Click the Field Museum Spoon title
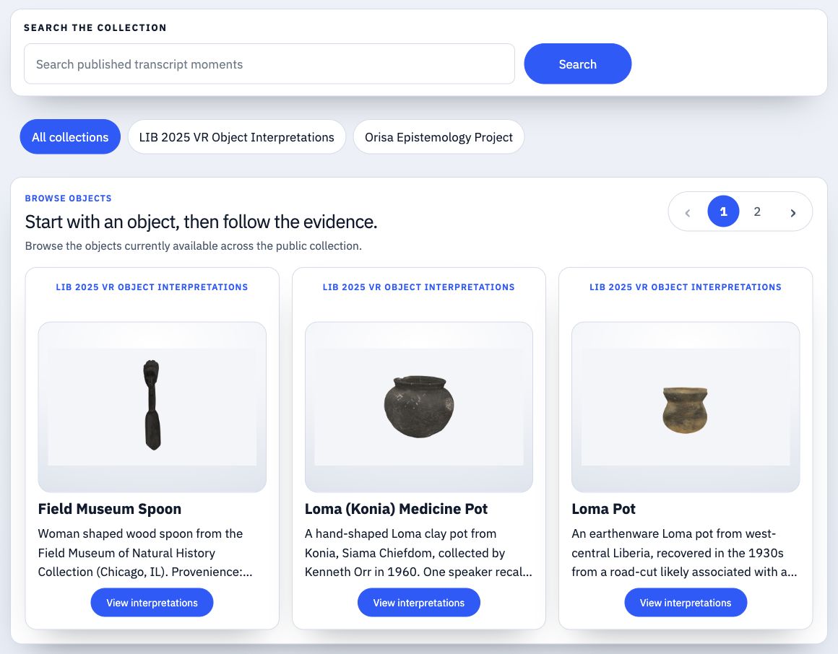 (110, 509)
